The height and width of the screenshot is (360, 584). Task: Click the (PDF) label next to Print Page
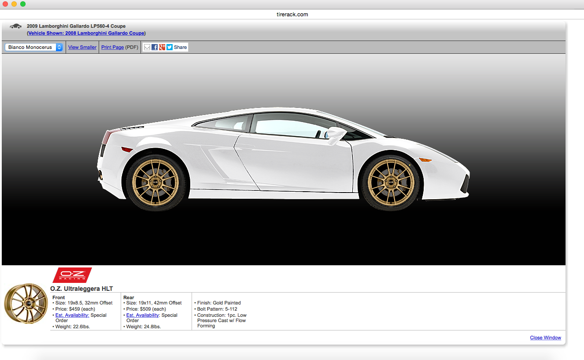(132, 47)
